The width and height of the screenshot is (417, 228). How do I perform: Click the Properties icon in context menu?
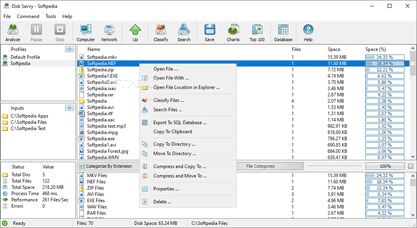[145, 189]
